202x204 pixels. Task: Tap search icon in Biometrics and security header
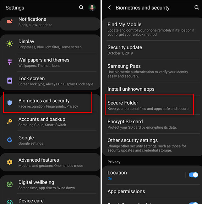[x=197, y=8]
